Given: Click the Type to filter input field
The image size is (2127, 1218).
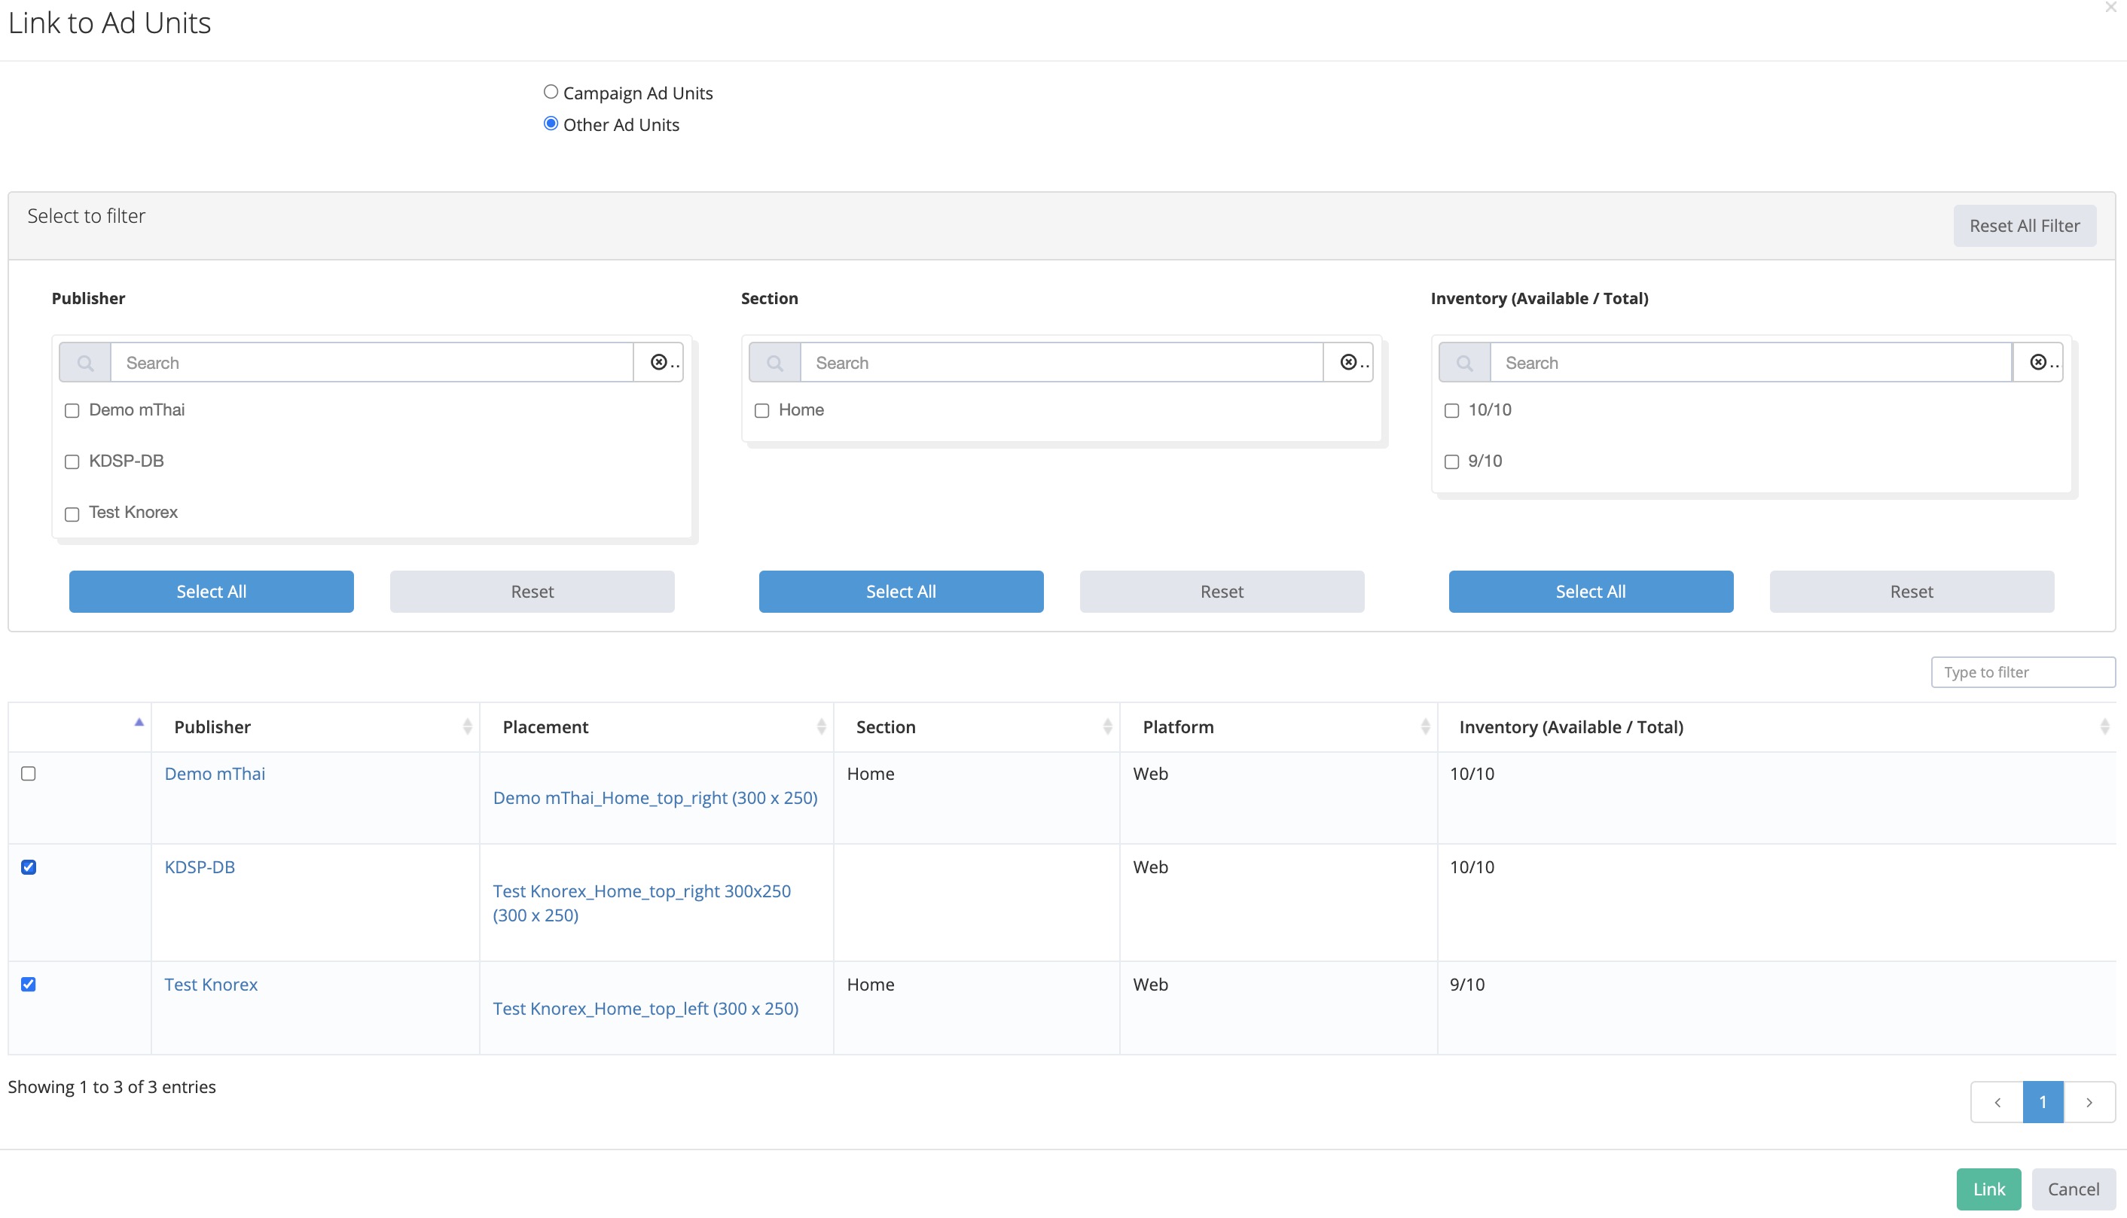Looking at the screenshot, I should (x=2022, y=671).
